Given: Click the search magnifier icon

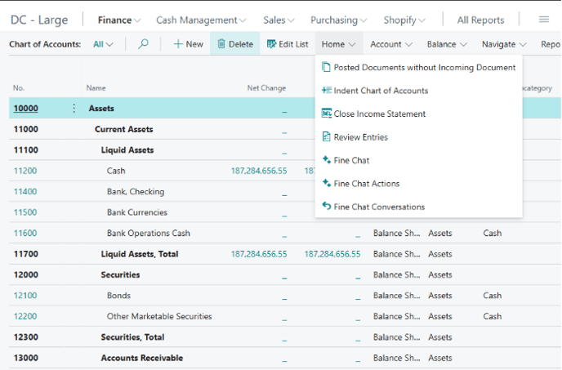Looking at the screenshot, I should [144, 44].
